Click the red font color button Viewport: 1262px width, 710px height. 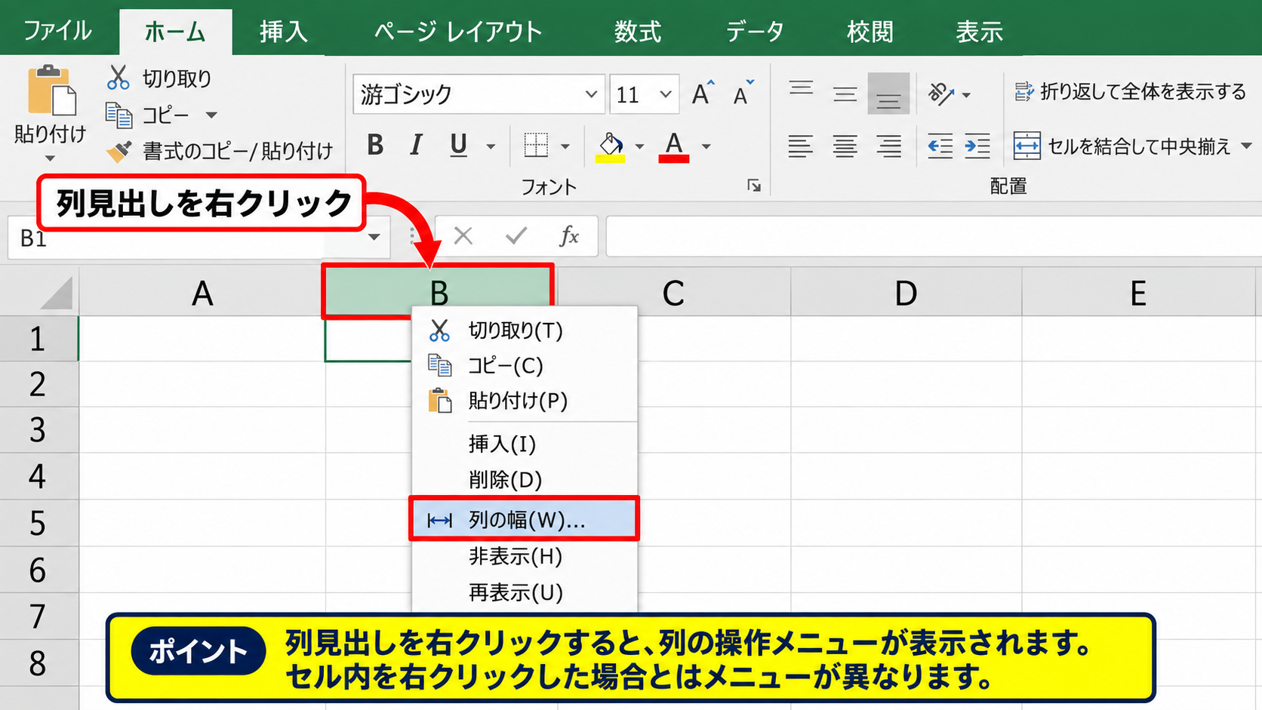point(674,146)
